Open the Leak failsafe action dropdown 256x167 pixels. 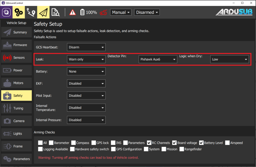point(86,59)
